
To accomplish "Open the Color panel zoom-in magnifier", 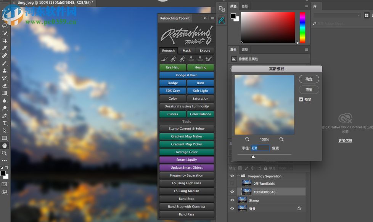I will click(282, 139).
